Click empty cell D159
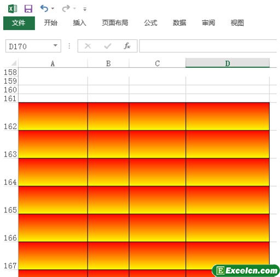The height and width of the screenshot is (277, 280). point(227,81)
